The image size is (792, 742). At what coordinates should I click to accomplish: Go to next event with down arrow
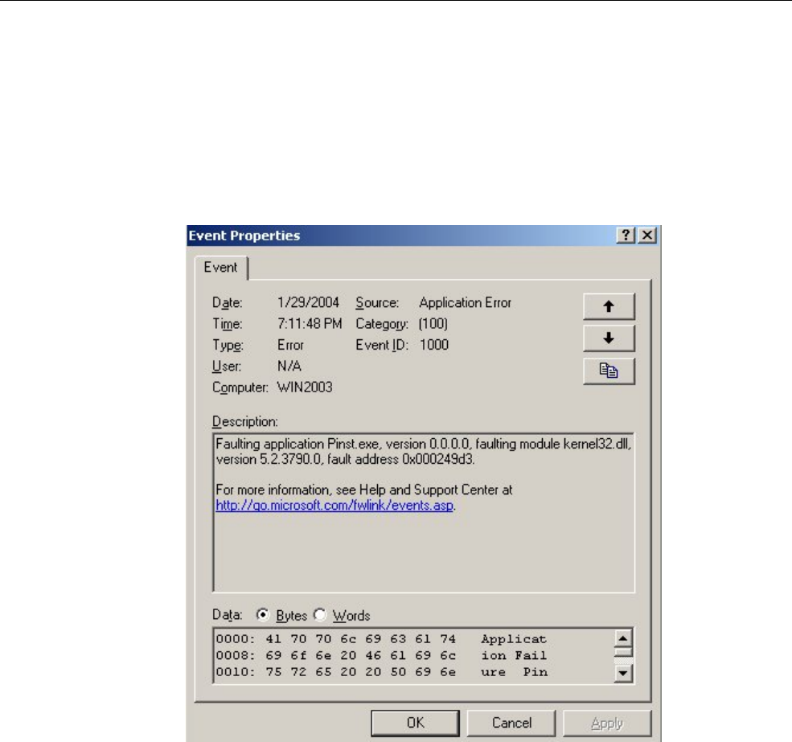click(x=609, y=338)
